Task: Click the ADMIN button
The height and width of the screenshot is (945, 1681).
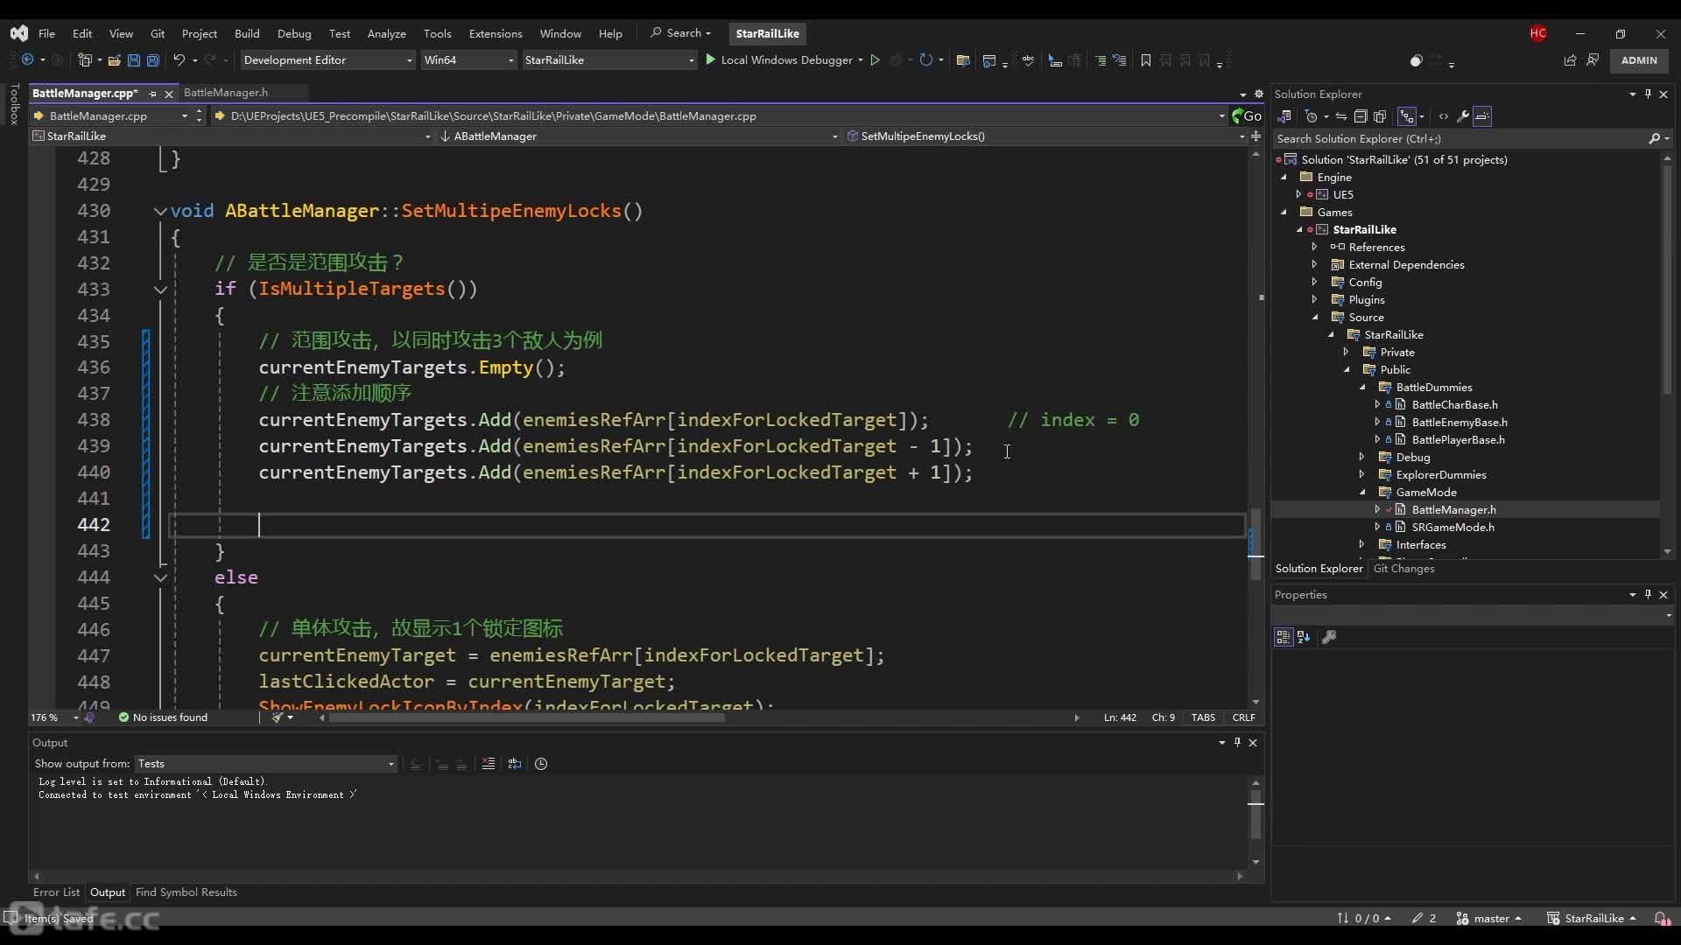Action: pyautogui.click(x=1639, y=60)
